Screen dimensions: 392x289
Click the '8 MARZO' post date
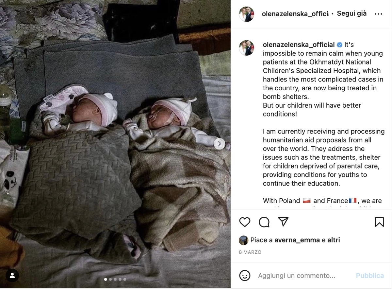click(x=250, y=252)
